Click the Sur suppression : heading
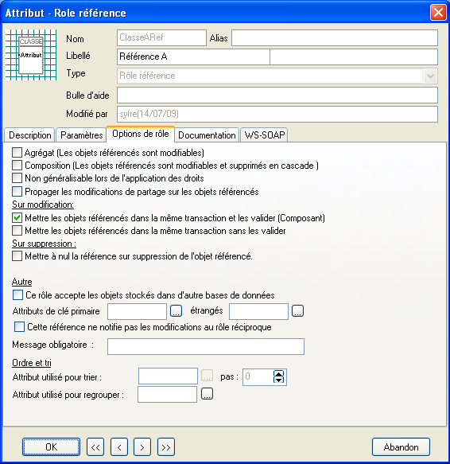Viewport: 450px width, 464px height. click(44, 244)
